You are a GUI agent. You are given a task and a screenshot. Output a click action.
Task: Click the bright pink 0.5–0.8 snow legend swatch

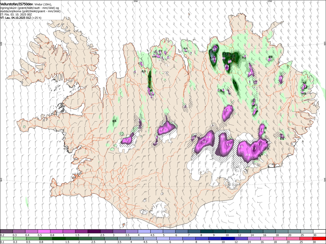tap(44, 231)
